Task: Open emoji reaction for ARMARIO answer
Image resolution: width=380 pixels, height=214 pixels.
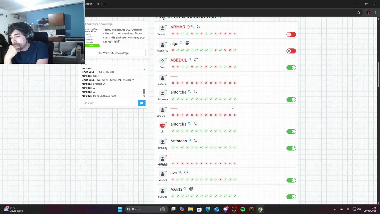Action: tap(199, 26)
